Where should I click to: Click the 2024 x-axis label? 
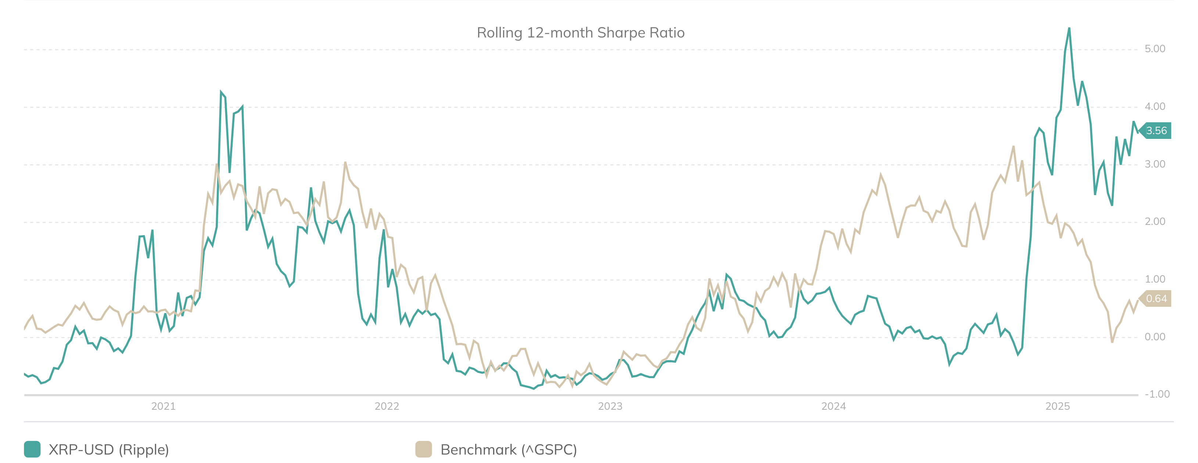coord(833,406)
